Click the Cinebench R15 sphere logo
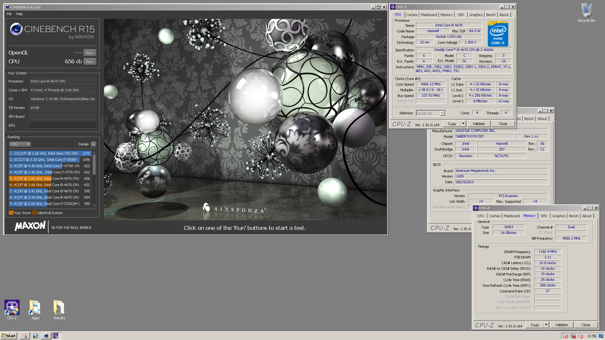This screenshot has width=605, height=340. pyautogui.click(x=16, y=29)
